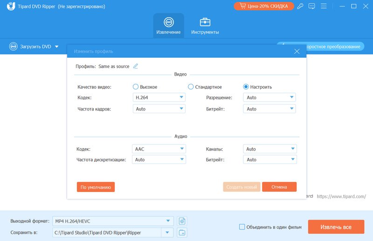Switch to the Извлечение tab
373x241 pixels.
click(168, 26)
